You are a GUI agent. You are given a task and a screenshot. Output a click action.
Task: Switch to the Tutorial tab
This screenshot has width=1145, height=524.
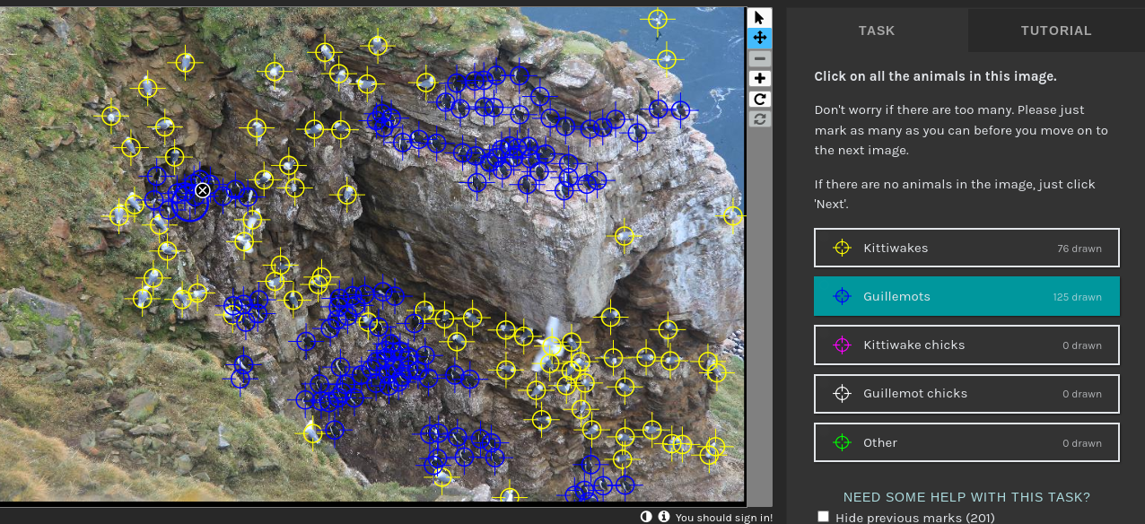pos(1055,31)
